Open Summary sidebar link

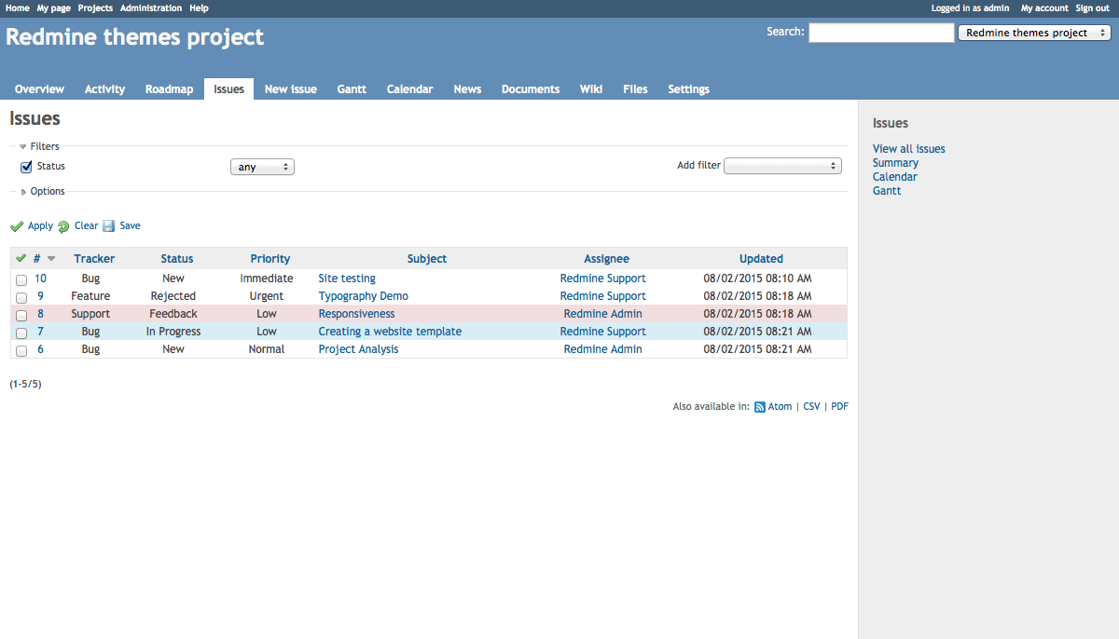click(895, 163)
